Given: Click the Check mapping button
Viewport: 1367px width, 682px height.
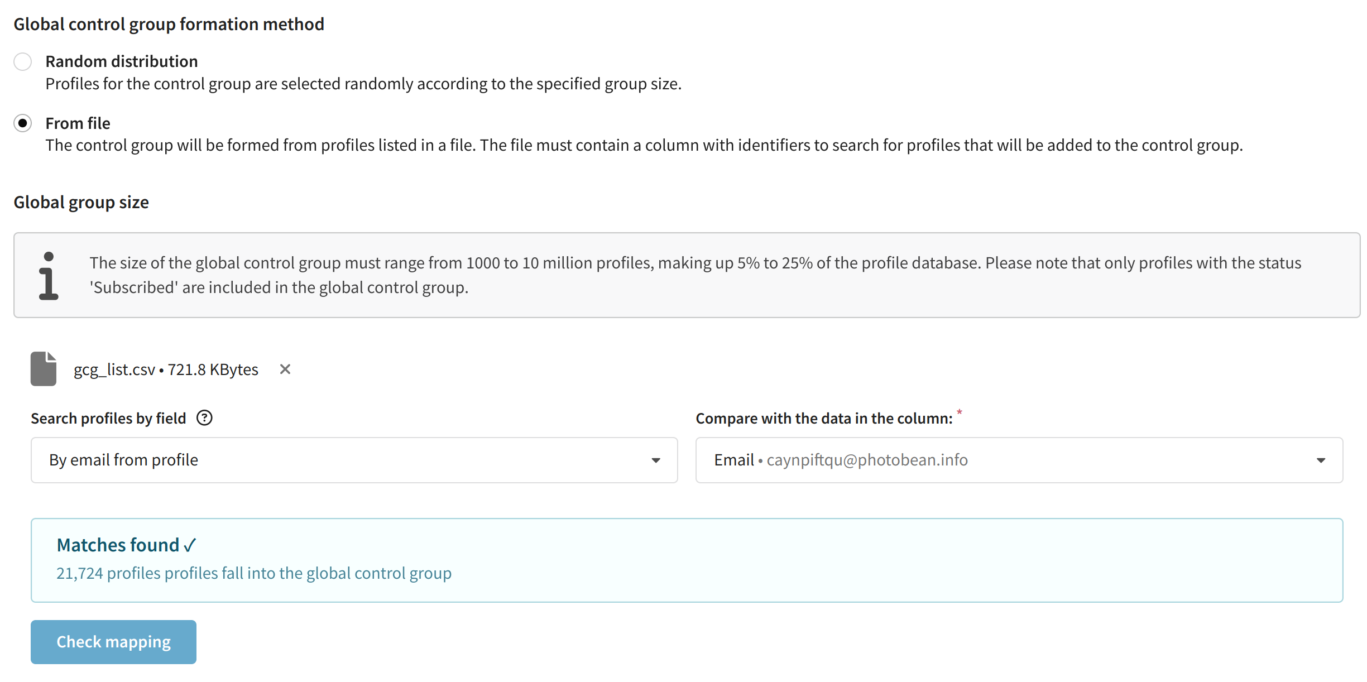Looking at the screenshot, I should [x=113, y=642].
